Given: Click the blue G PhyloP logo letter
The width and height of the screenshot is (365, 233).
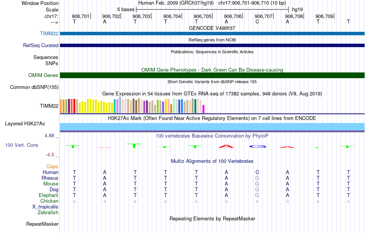Looking at the screenshot, I should click(x=257, y=146).
